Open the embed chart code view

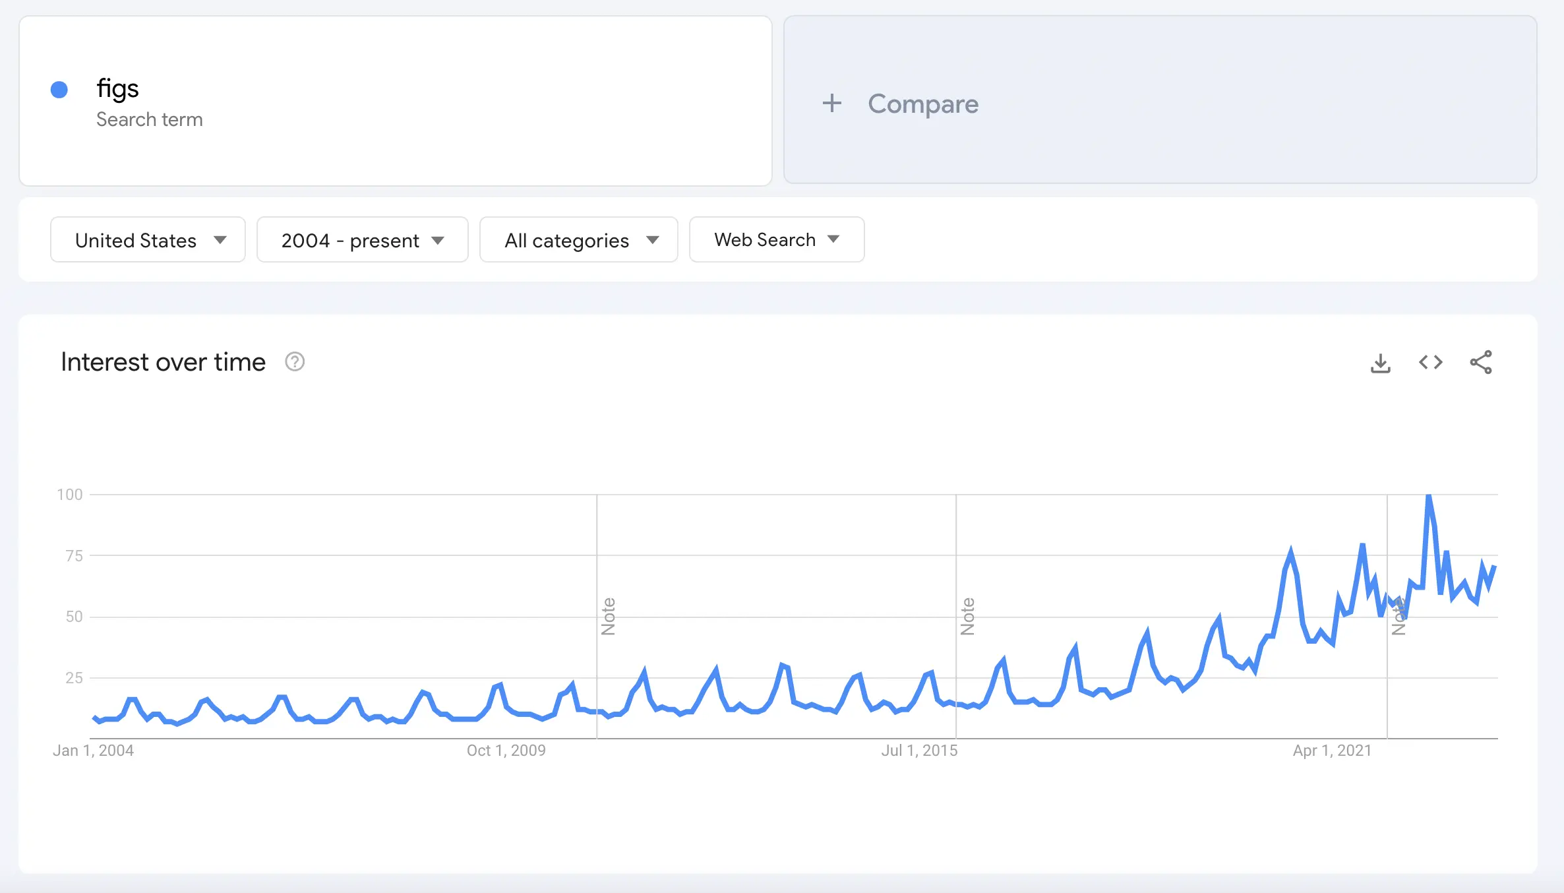(x=1430, y=362)
